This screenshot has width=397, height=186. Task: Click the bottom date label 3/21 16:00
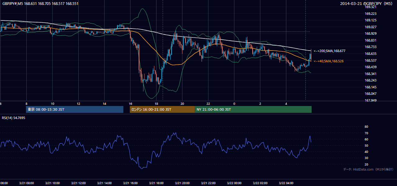point(130,183)
